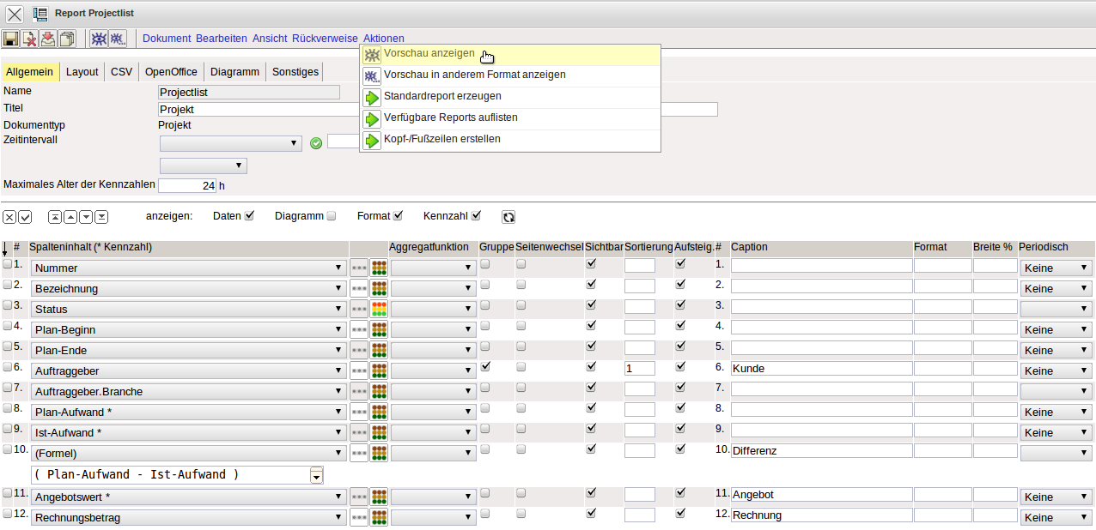Viewport: 1096px width, 530px height.
Task: Toggle Sichtbar checkbox for Rechnungsbetrag row
Action: point(591,513)
